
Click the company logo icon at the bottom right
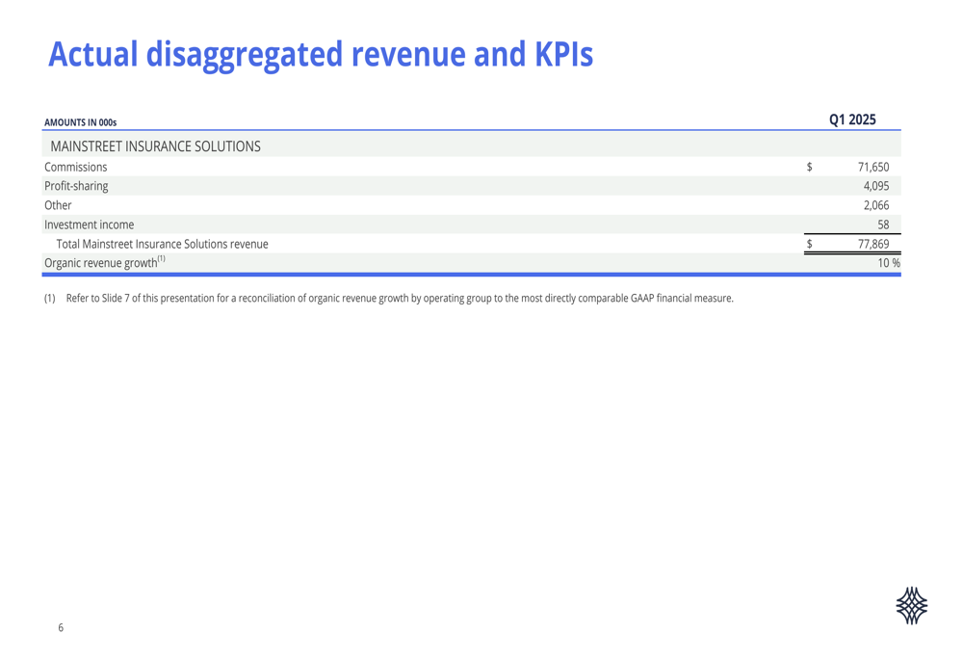click(x=911, y=605)
